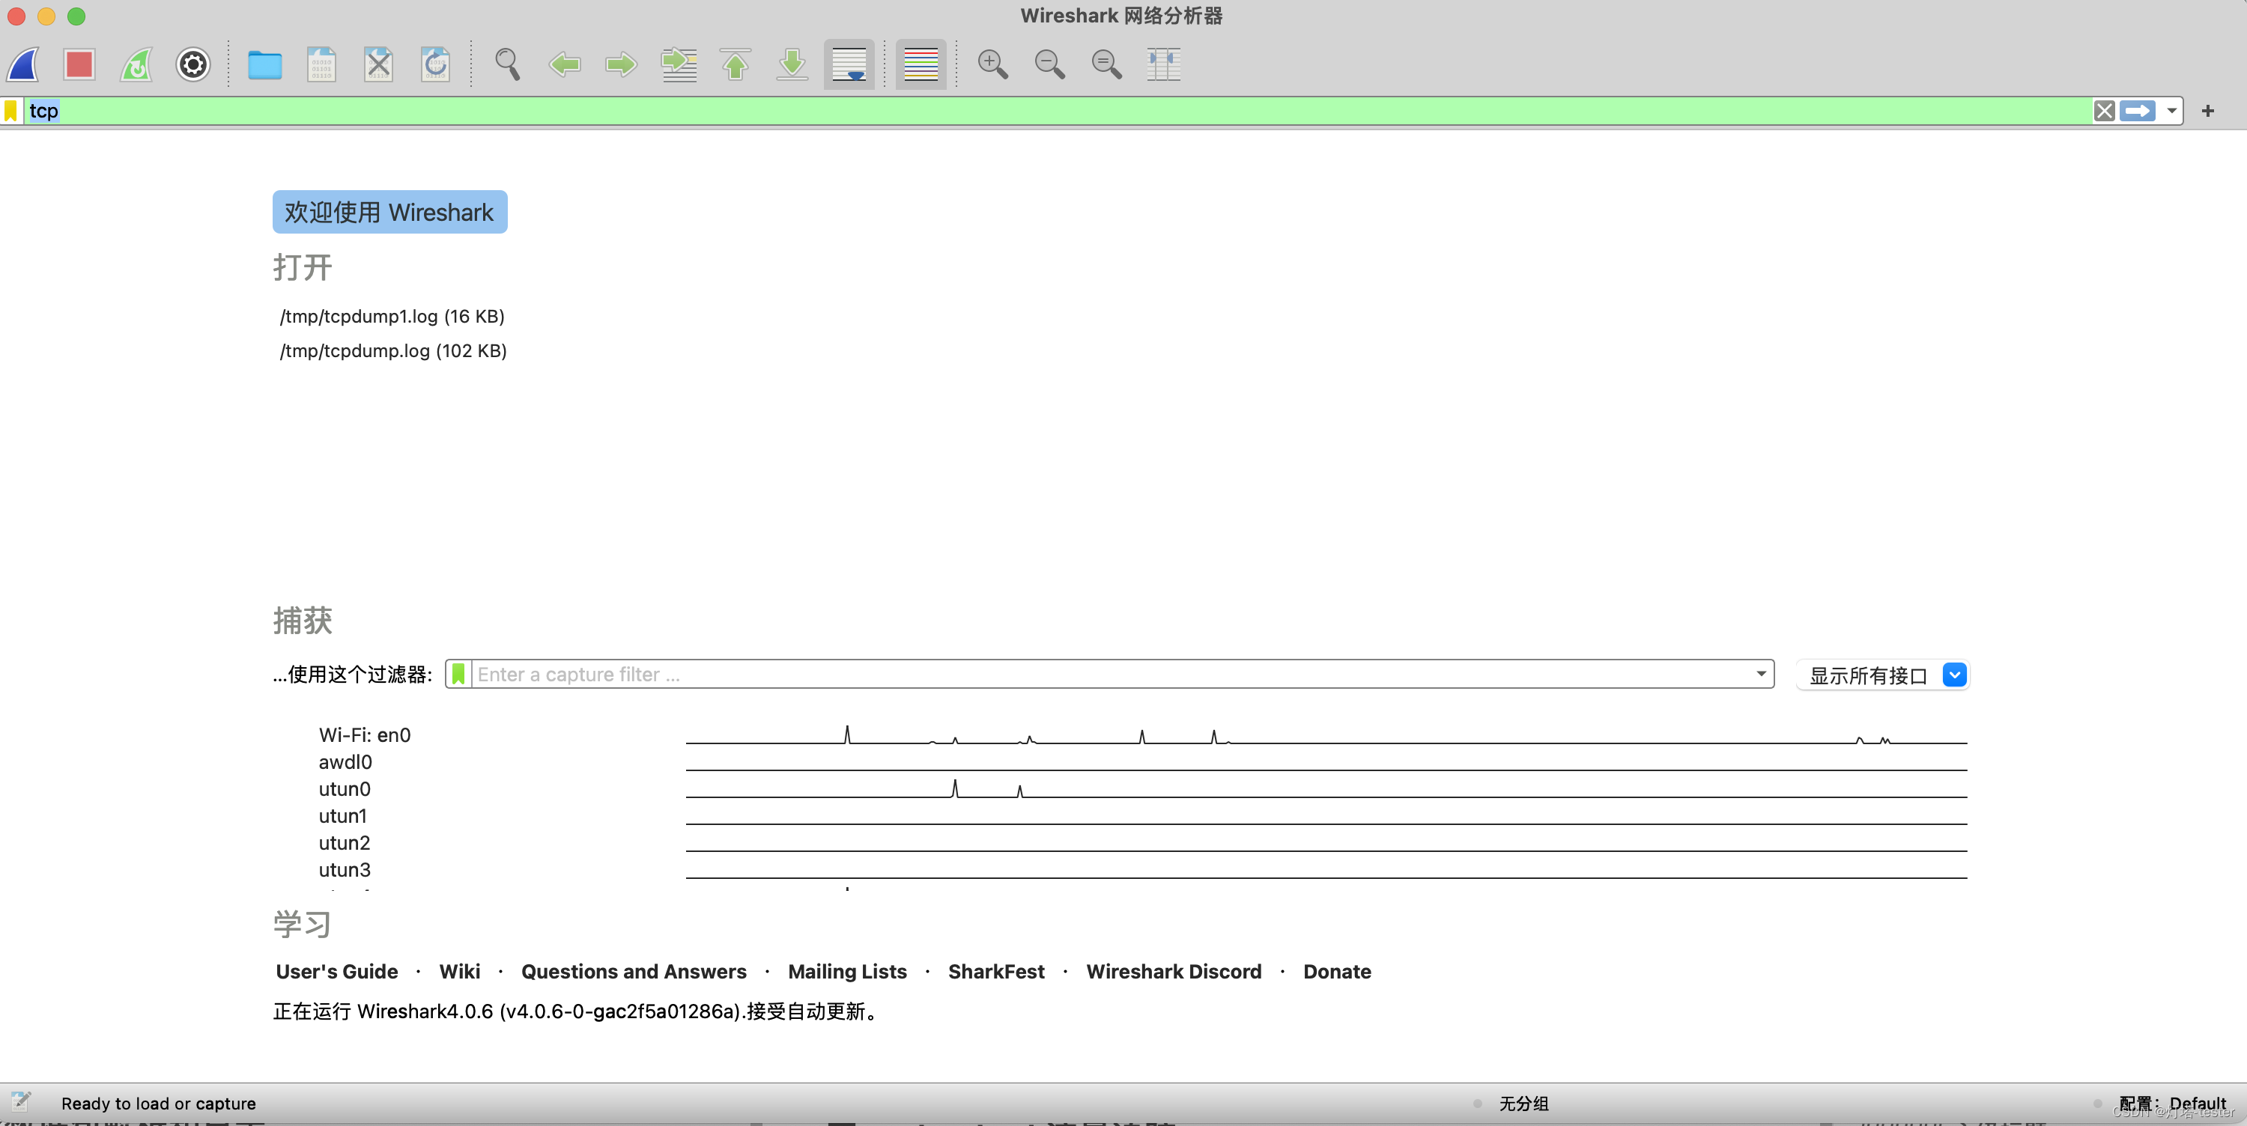
Task: Clear the tcp display filter
Action: click(2104, 111)
